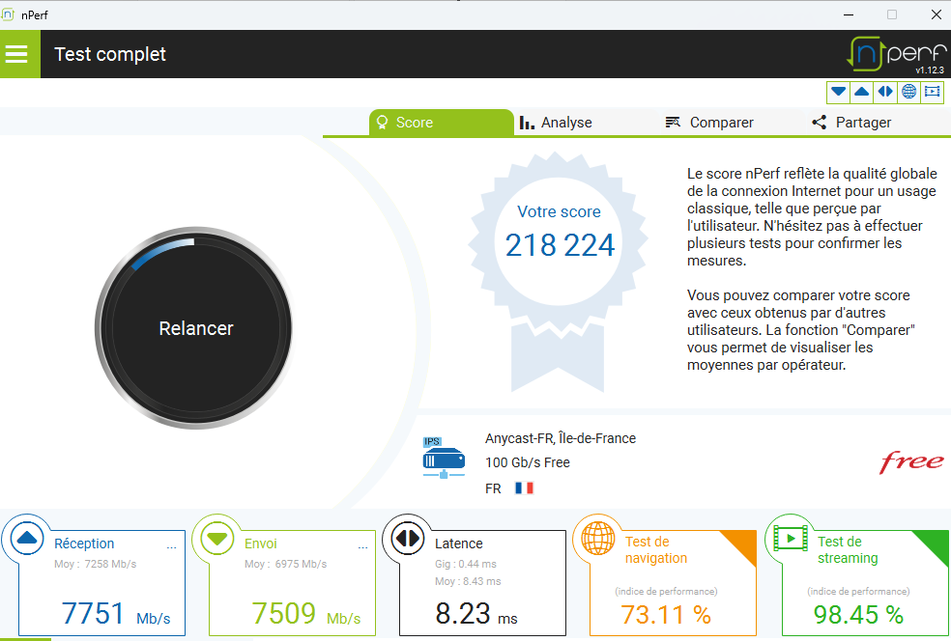The image size is (951, 641).
Task: Click the 218 224 score number
Action: click(560, 245)
